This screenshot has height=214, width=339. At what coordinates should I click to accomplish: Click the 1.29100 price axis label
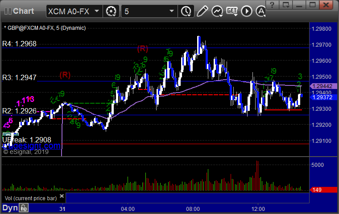(321, 141)
